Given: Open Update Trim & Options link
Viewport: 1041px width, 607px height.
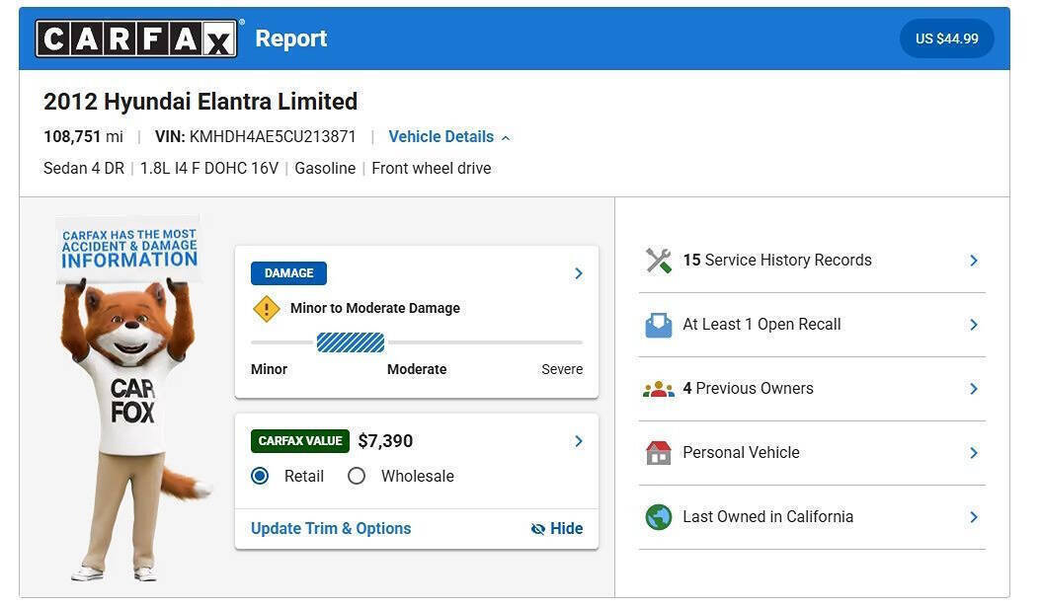Looking at the screenshot, I should [331, 529].
